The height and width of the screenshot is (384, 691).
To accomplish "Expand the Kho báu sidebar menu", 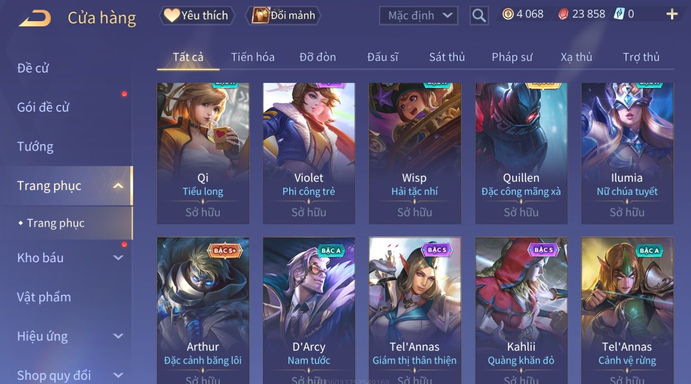I will 118,258.
